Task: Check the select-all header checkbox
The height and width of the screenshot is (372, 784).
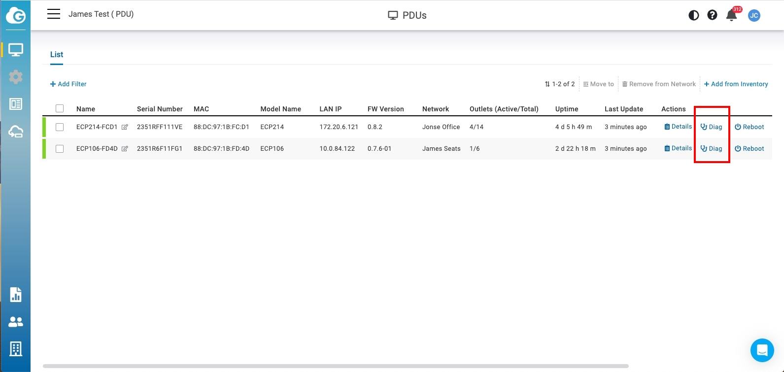Action: (x=60, y=109)
